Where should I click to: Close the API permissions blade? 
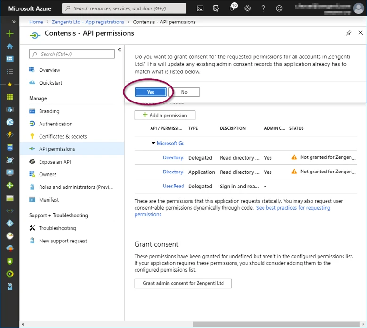(360, 33)
